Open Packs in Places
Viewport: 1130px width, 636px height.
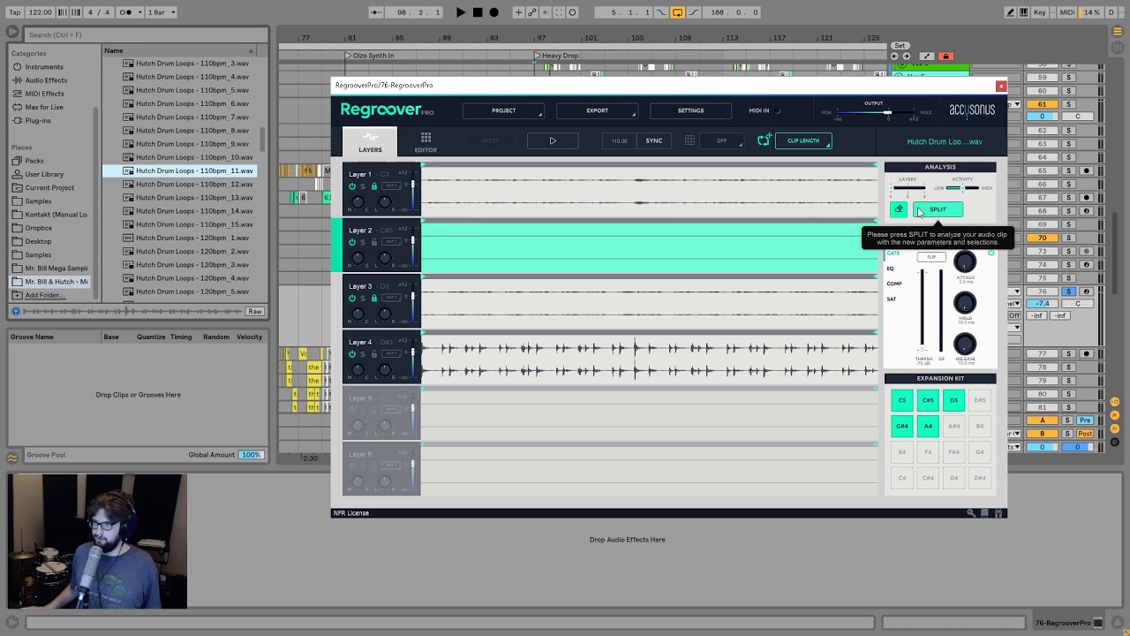[34, 161]
